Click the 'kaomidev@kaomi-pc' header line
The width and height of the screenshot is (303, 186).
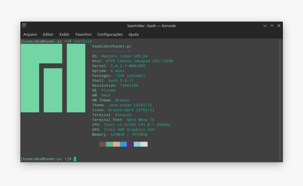(x=112, y=46)
